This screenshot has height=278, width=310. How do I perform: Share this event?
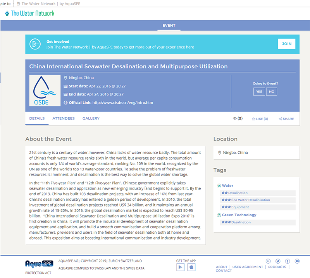coord(286,119)
